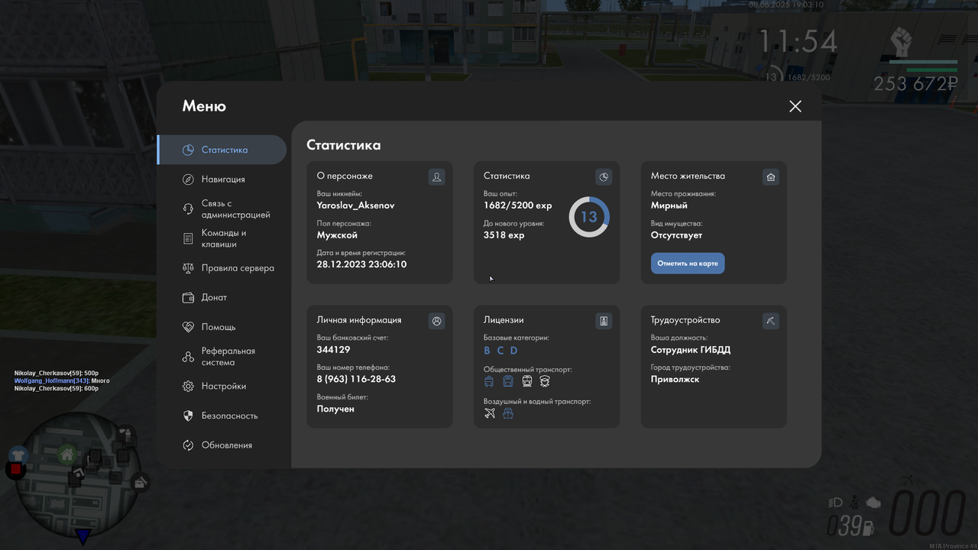
Task: Click experience value 1682/5200 exp
Action: coord(517,205)
